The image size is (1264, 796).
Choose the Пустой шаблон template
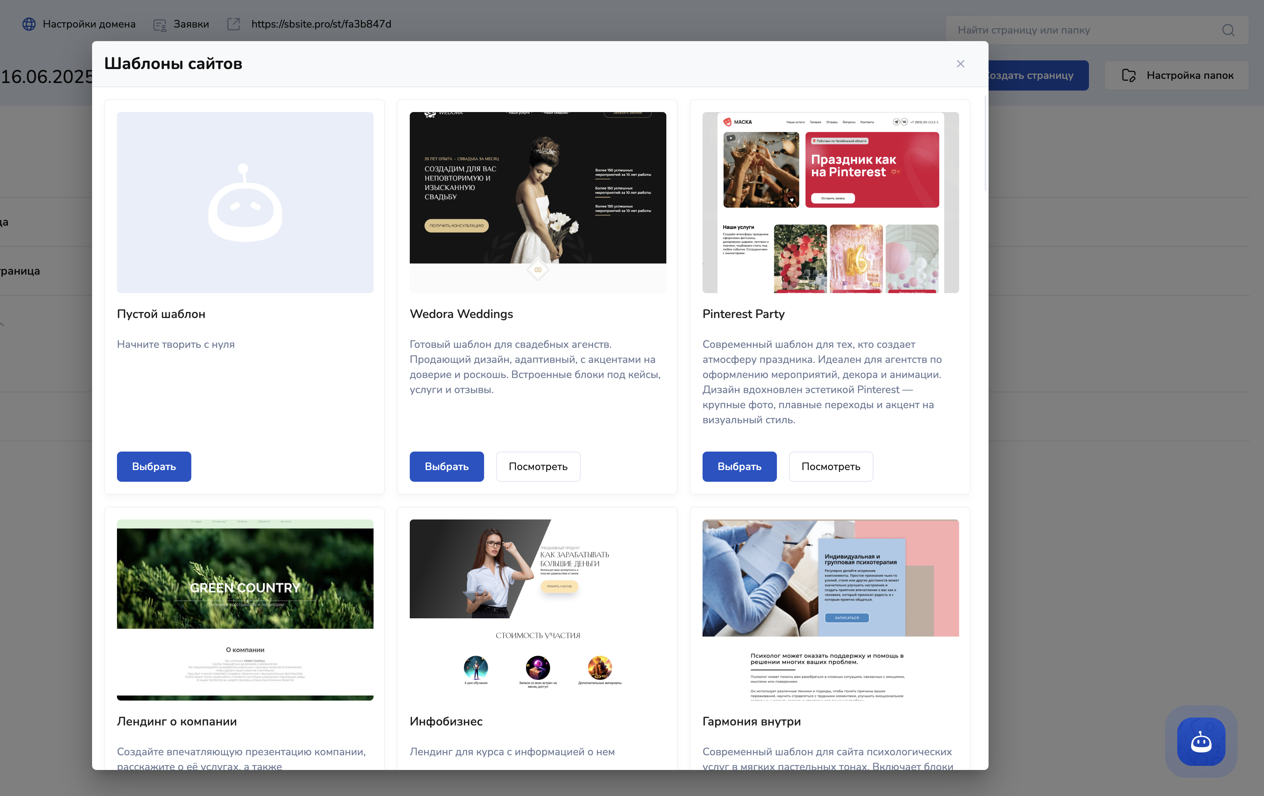154,467
